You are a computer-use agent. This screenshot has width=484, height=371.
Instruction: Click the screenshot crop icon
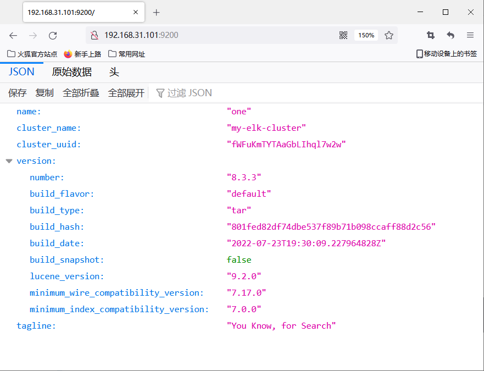click(431, 35)
